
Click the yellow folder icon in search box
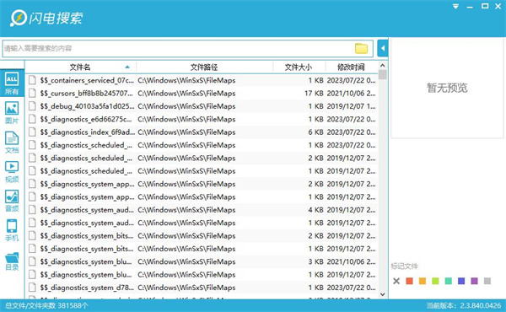point(361,48)
